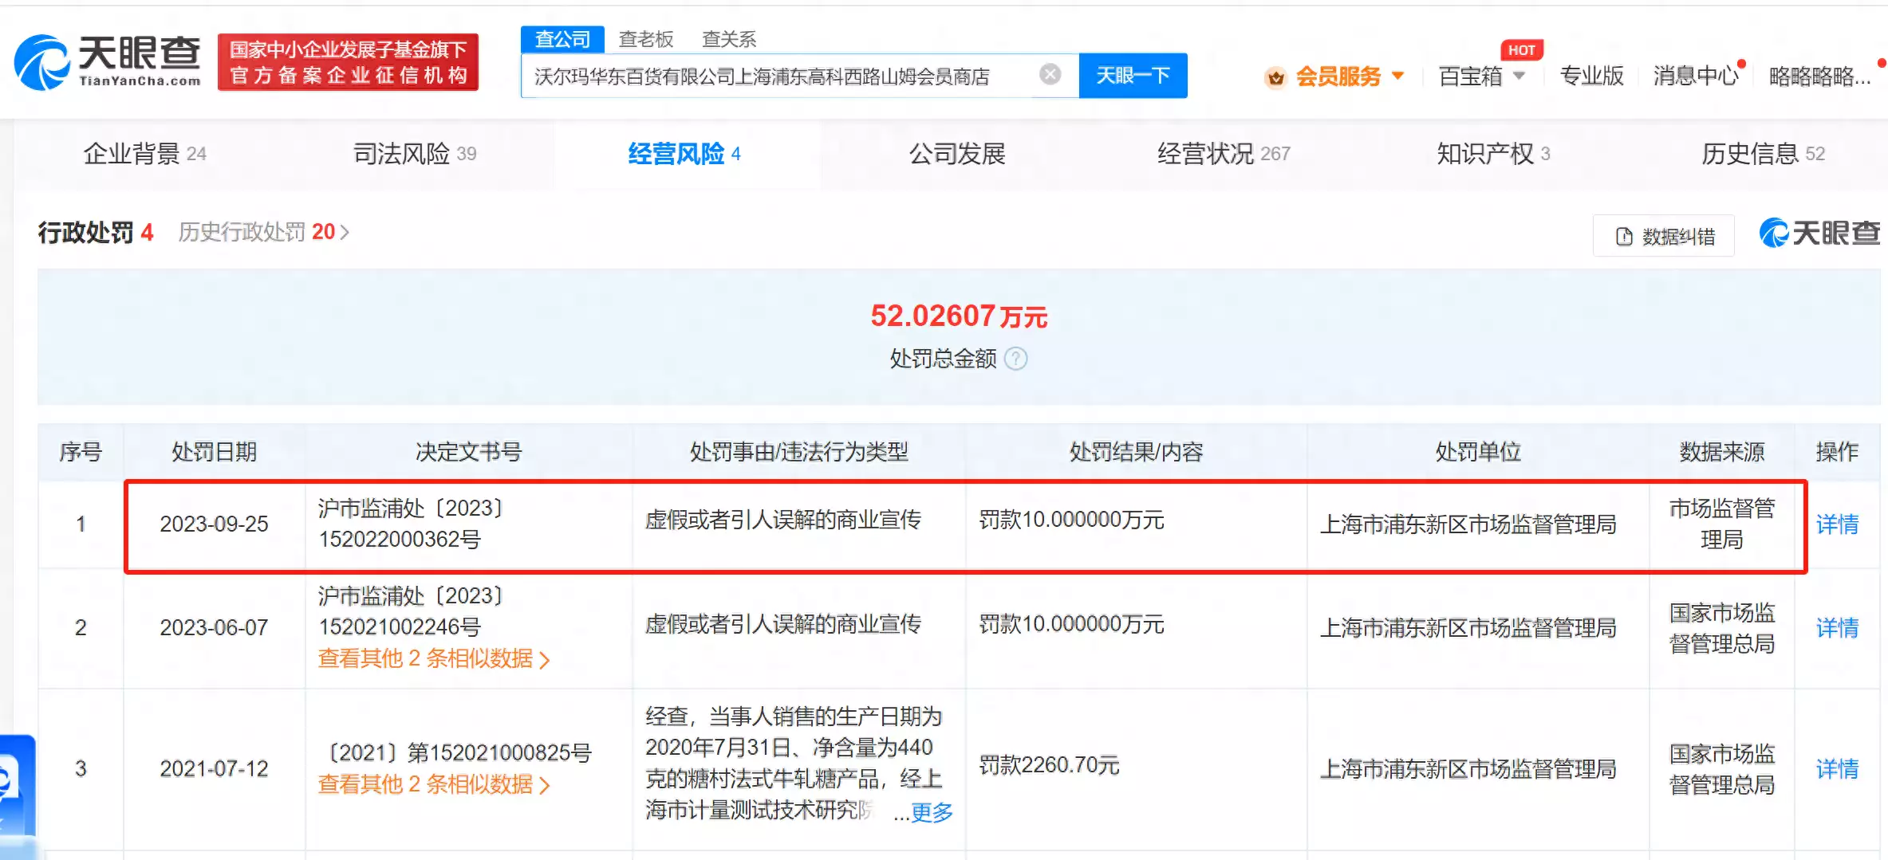Open the 企业背景 24 tab
1888x860 pixels.
pyautogui.click(x=145, y=153)
